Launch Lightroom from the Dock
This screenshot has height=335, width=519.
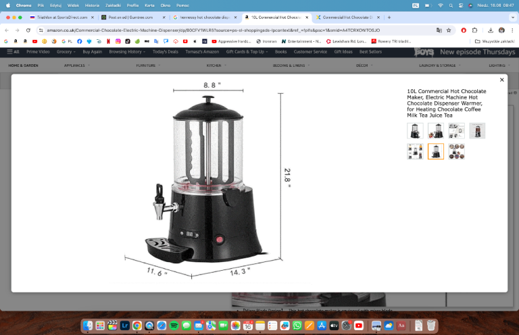(x=125, y=326)
